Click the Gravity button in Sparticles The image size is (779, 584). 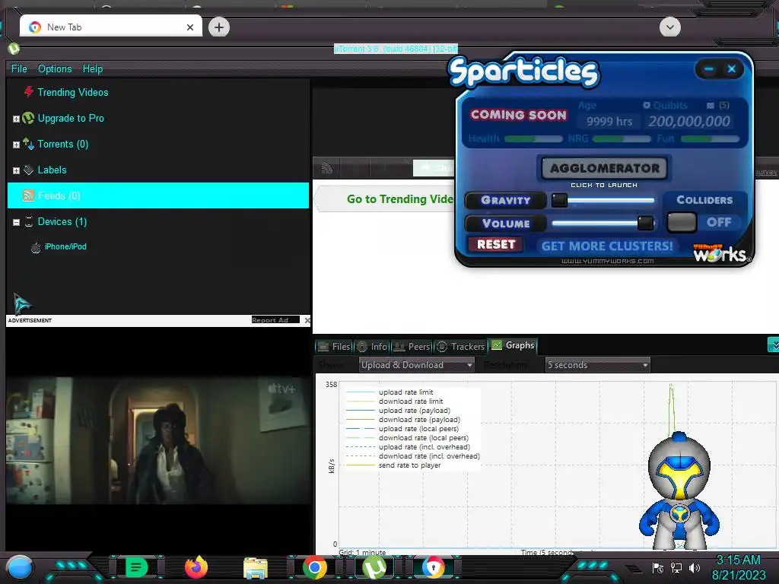coord(505,200)
